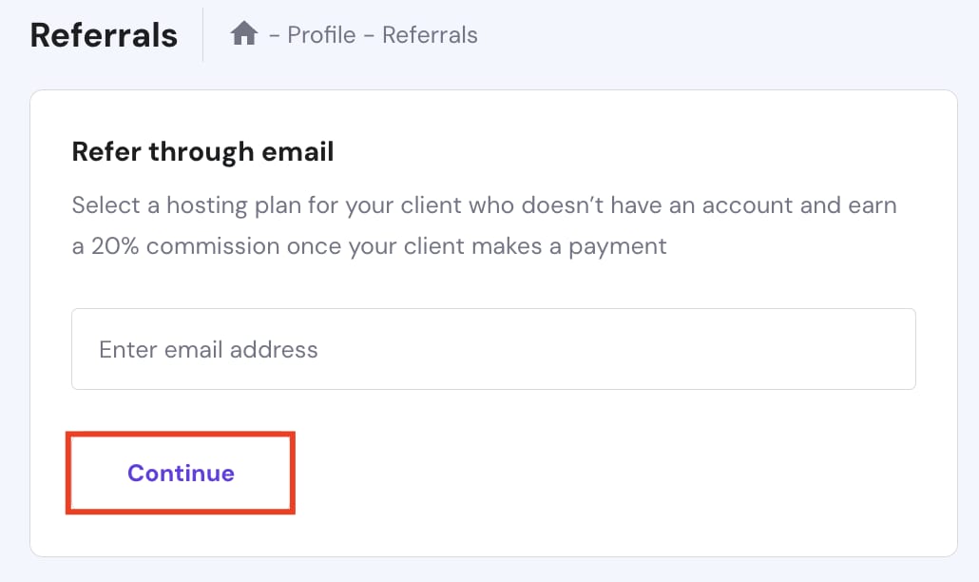The image size is (979, 582).
Task: Click the word 'payment' in description
Action: [617, 246]
